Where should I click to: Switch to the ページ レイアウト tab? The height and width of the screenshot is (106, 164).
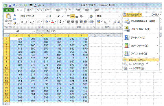tap(44, 10)
